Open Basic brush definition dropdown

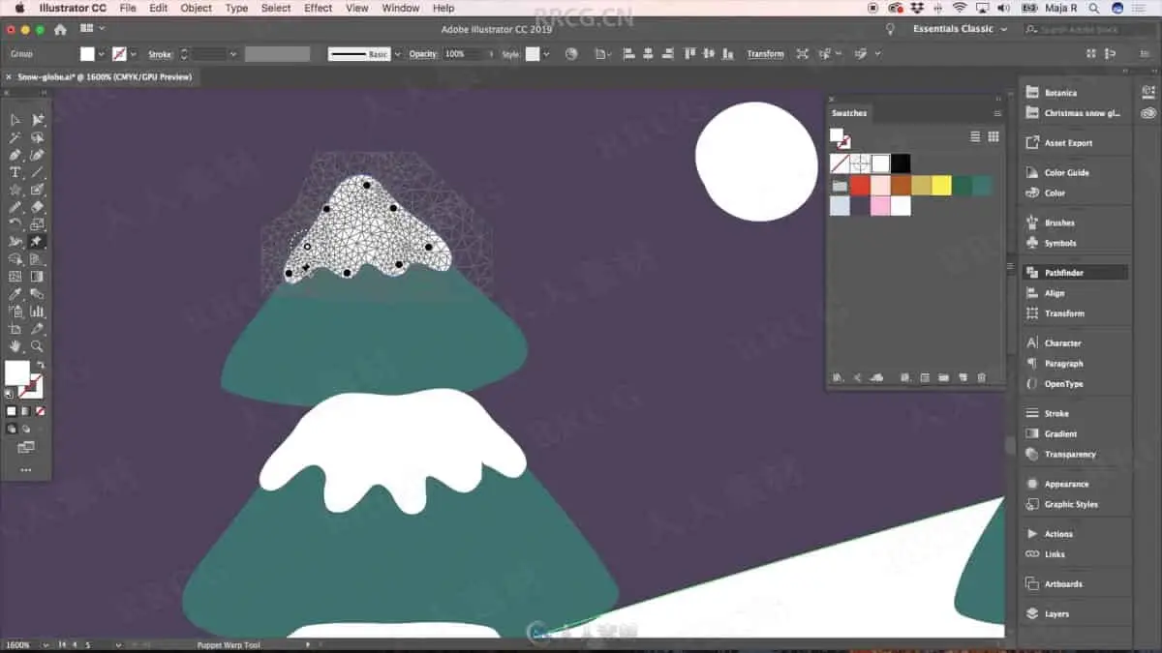[x=397, y=54]
